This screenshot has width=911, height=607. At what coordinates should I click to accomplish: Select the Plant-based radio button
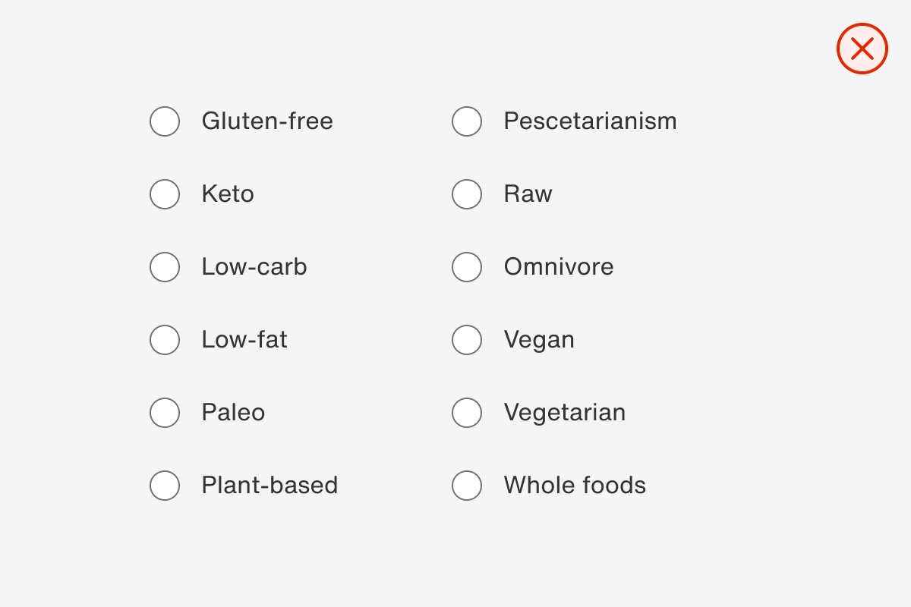[x=165, y=486]
